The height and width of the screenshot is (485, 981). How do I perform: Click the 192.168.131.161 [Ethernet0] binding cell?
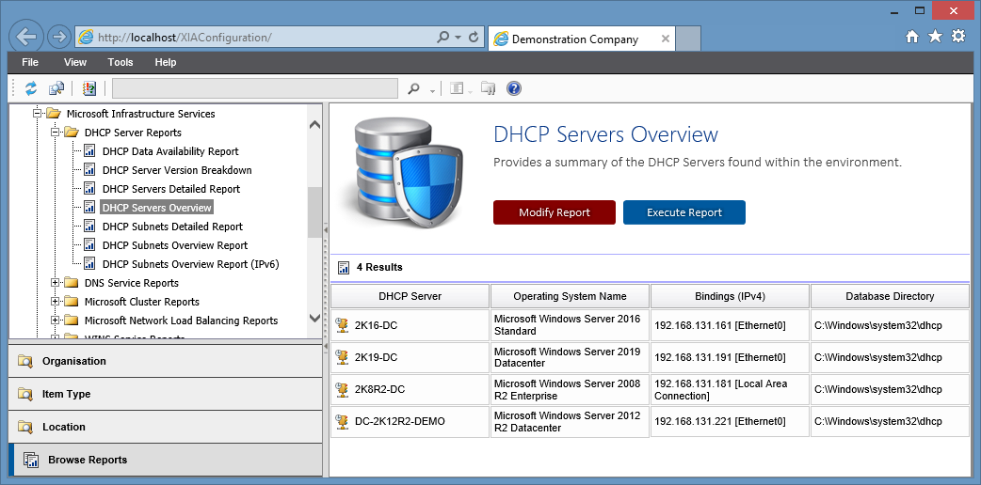pyautogui.click(x=731, y=325)
